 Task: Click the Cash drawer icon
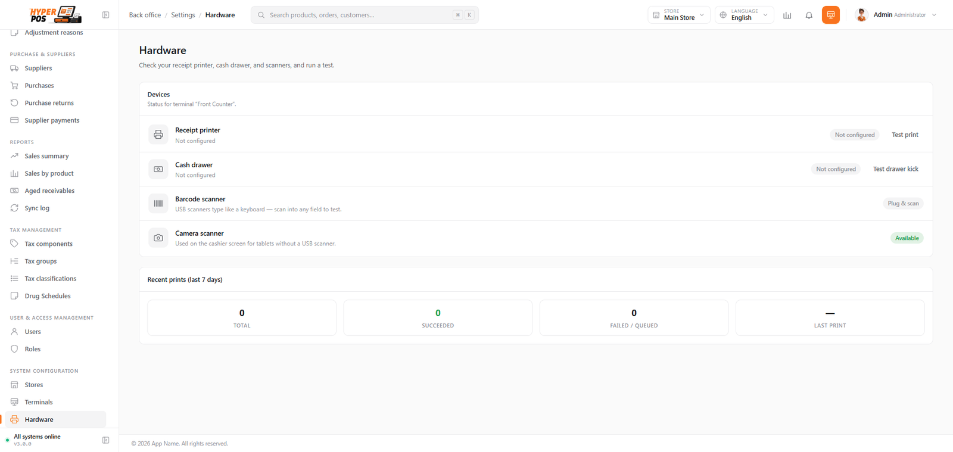coord(158,169)
